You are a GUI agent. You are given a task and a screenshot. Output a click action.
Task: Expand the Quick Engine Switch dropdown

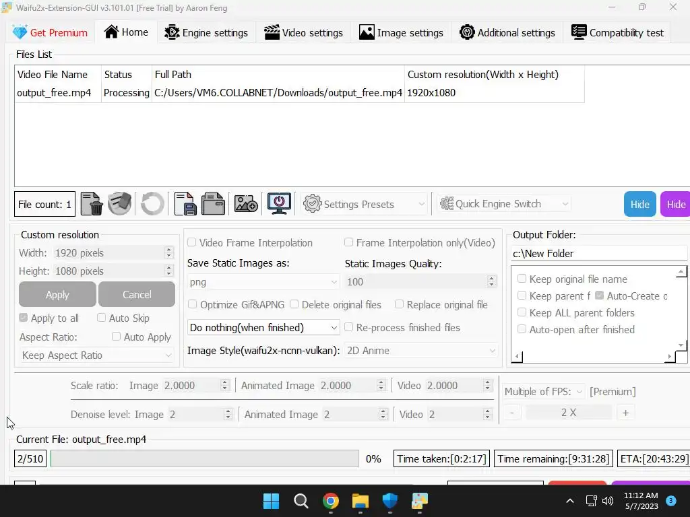pos(504,203)
